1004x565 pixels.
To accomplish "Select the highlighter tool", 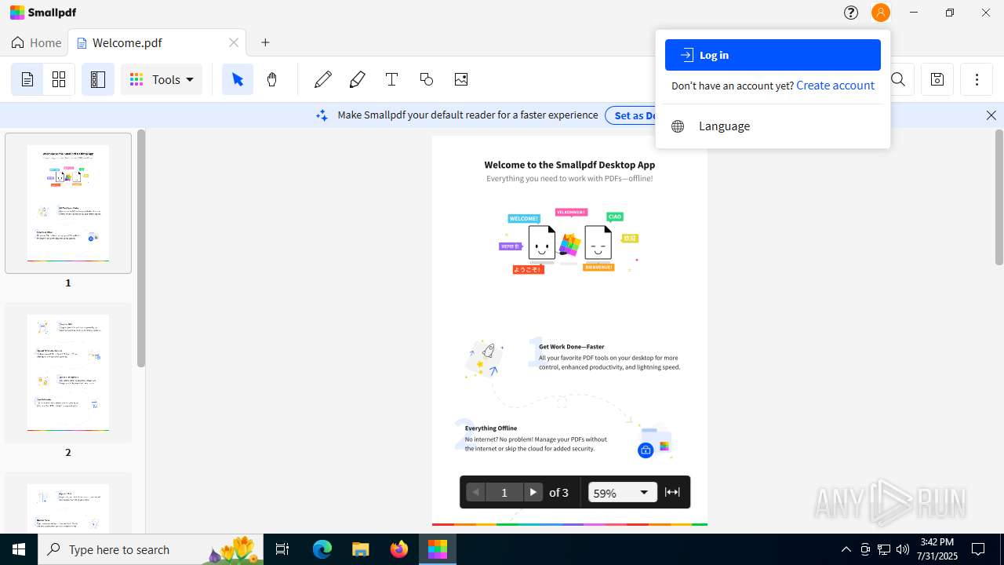I will pos(357,79).
